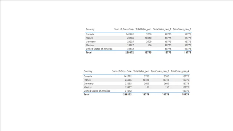
Task: Click Country header in lower table
Action: tap(88, 71)
